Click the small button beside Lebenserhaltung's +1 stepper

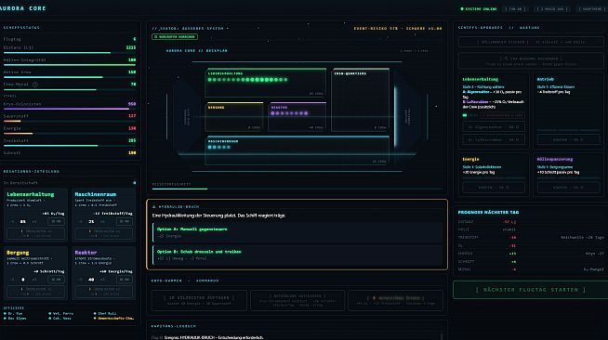click(56, 221)
